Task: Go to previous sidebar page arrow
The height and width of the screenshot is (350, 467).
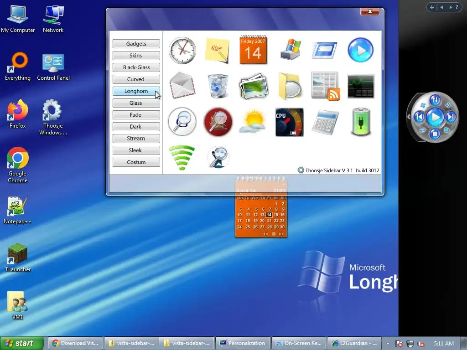Action: [441, 7]
